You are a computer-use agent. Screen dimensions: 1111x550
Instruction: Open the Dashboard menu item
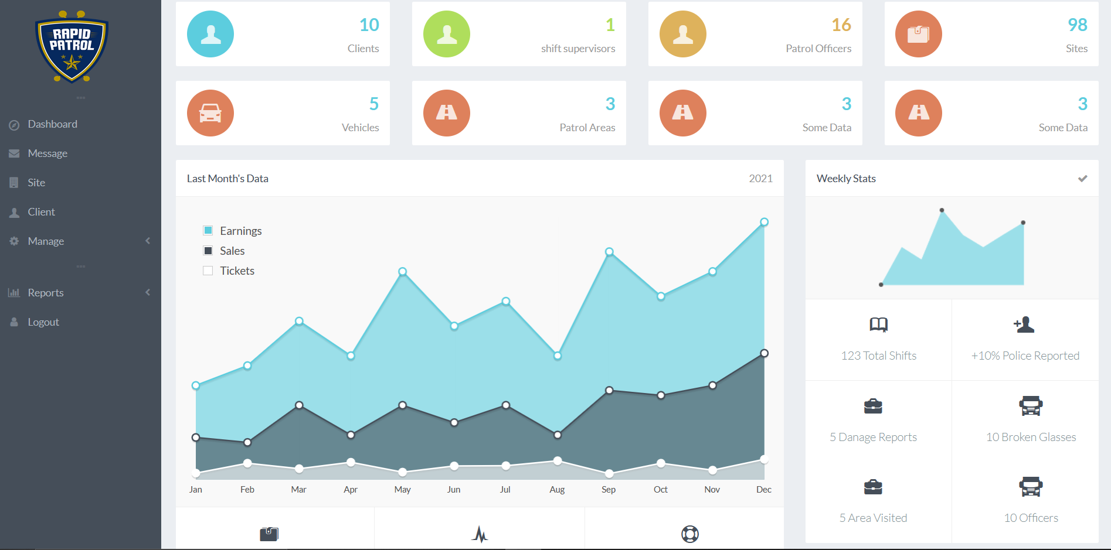click(52, 124)
